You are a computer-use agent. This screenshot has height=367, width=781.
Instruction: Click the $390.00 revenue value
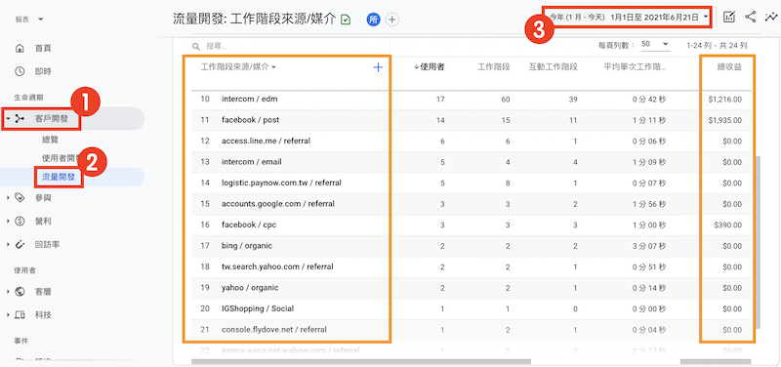[727, 224]
